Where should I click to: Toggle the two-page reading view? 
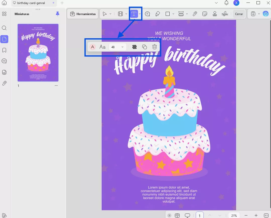tap(177, 215)
